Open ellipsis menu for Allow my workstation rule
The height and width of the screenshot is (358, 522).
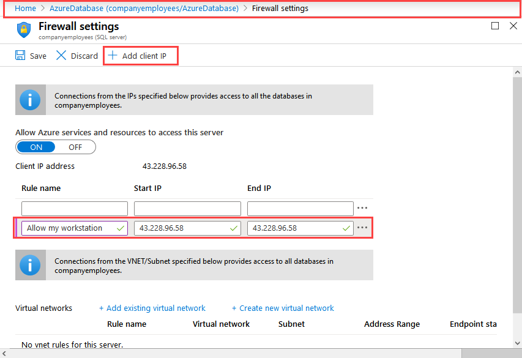[363, 228]
